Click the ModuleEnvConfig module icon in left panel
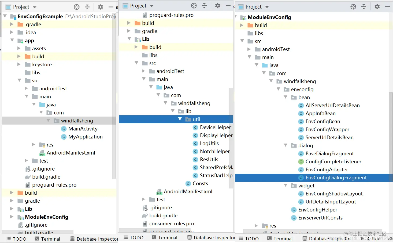The width and height of the screenshot is (393, 243). [20, 217]
